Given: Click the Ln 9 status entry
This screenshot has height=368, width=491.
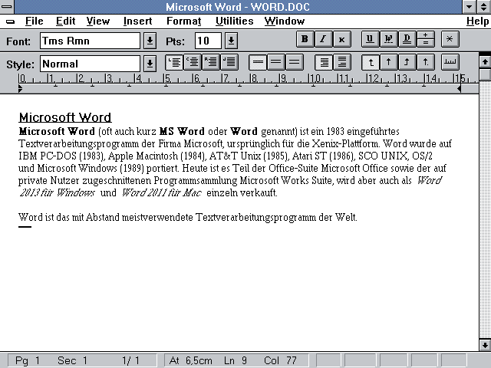Looking at the screenshot, I should (236, 360).
